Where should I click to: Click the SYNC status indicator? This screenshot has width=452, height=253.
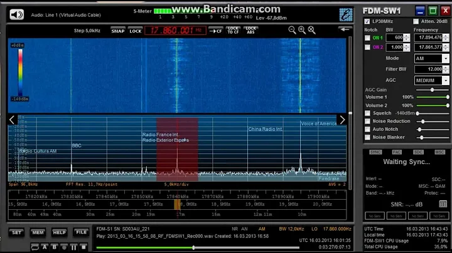375,152
